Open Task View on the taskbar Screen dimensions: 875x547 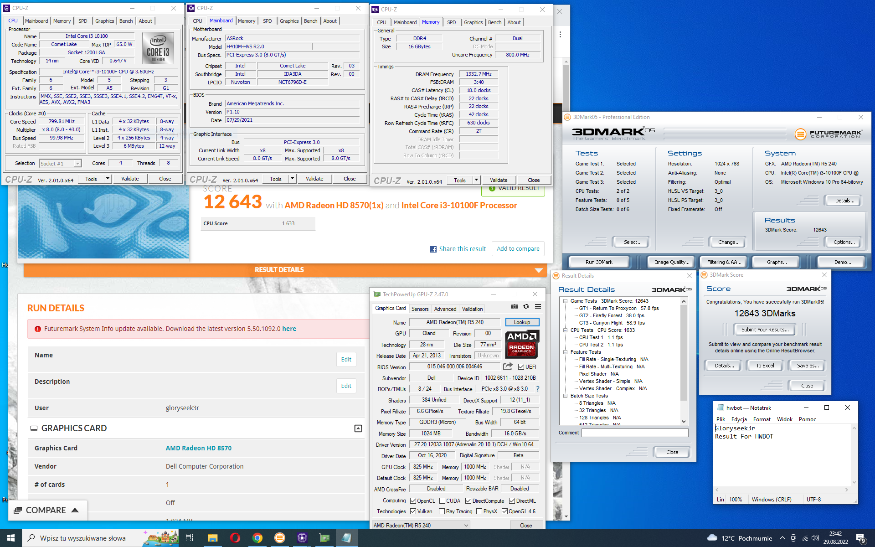click(x=190, y=538)
